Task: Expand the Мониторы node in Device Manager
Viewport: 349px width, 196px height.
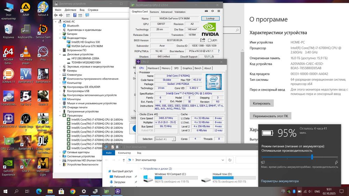Action: tap(60, 99)
